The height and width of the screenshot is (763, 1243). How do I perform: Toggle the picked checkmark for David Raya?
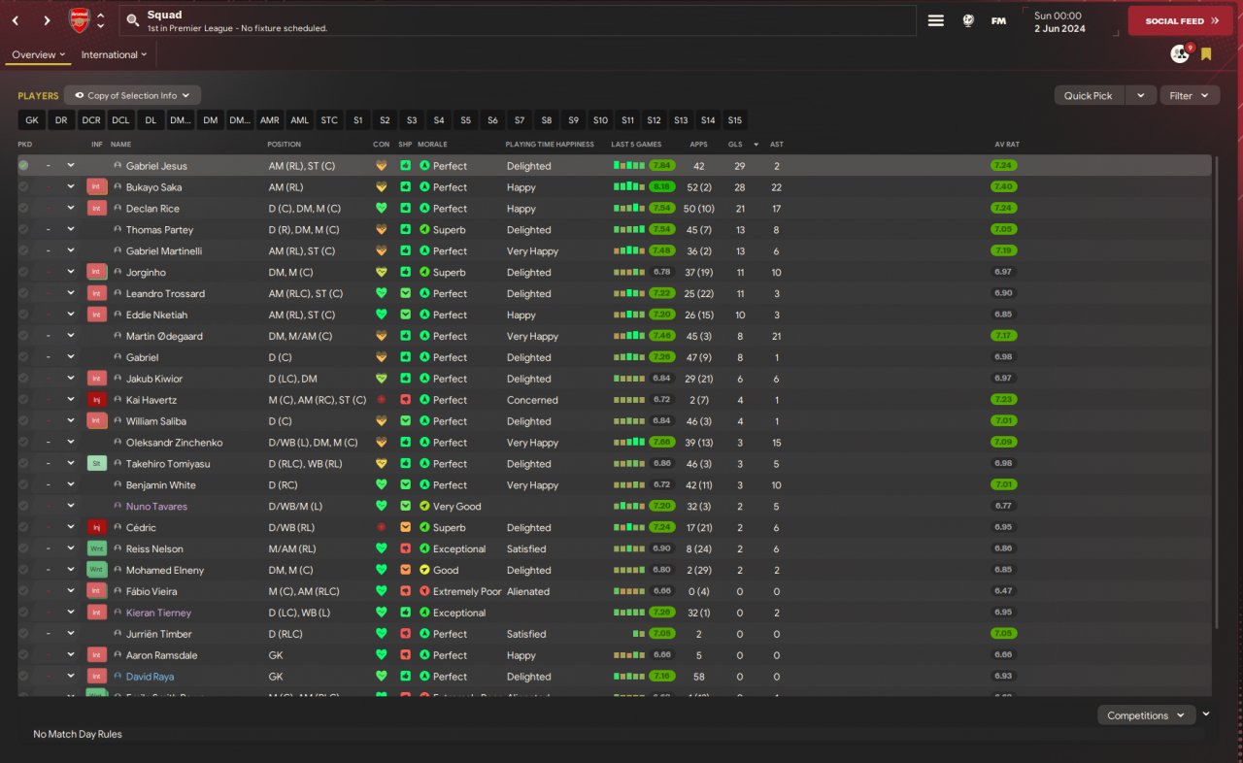click(23, 677)
